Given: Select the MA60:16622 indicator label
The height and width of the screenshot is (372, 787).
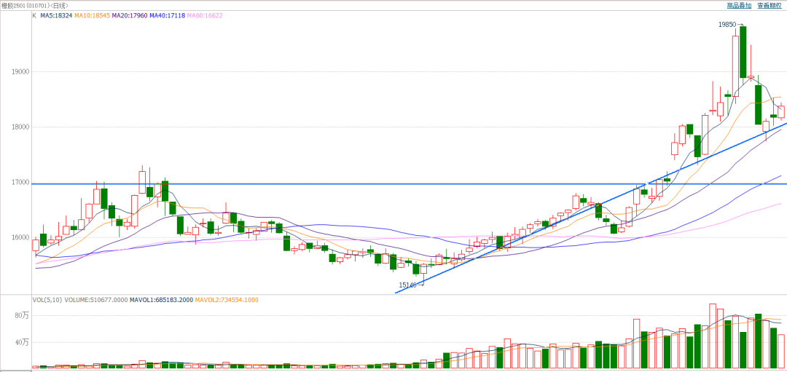Looking at the screenshot, I should click(x=205, y=15).
